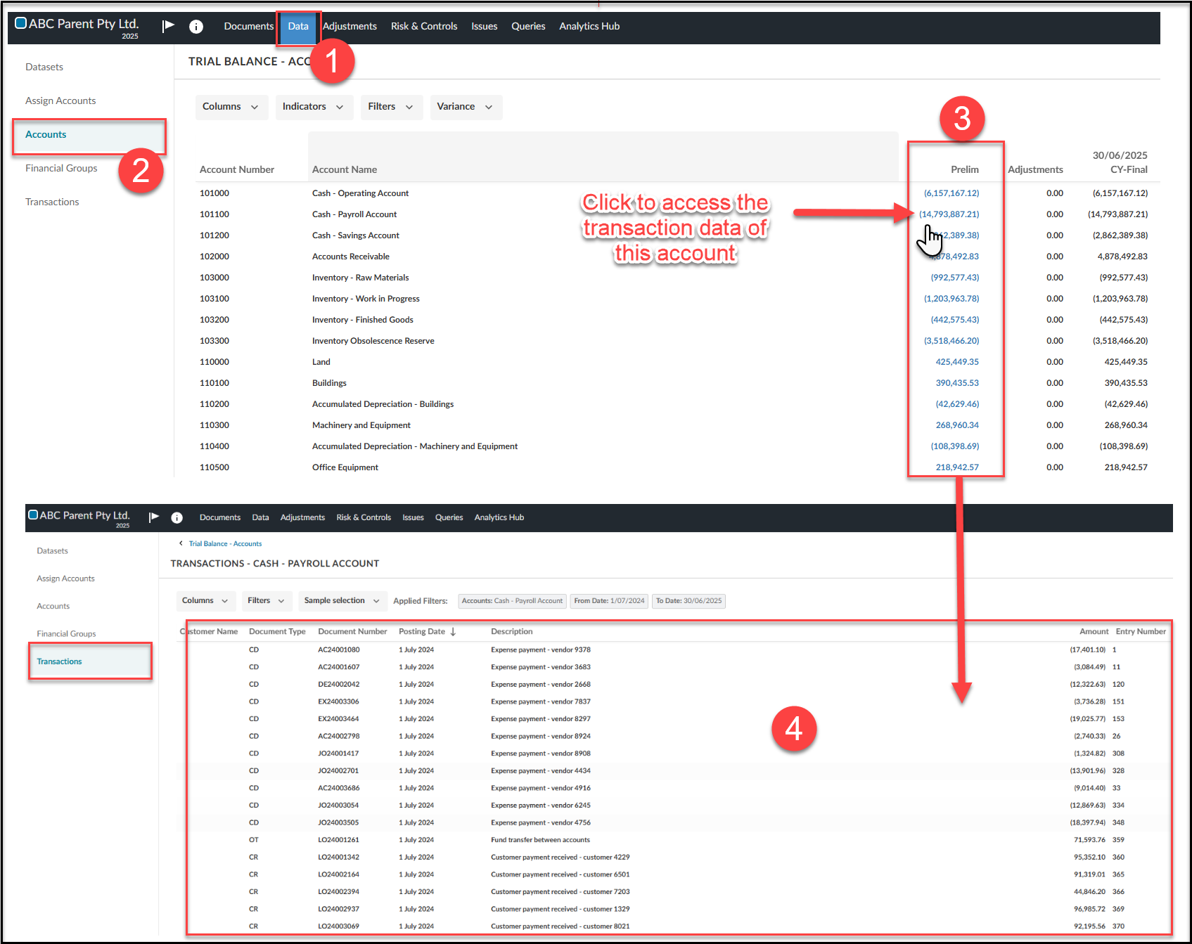Open the Filters dropdown in Trial Balance
Viewport: 1192px width, 944px height.
click(x=392, y=107)
